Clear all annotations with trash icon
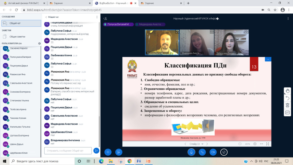Image resolution: width=293 pixels, height=165 pixels. point(287,105)
